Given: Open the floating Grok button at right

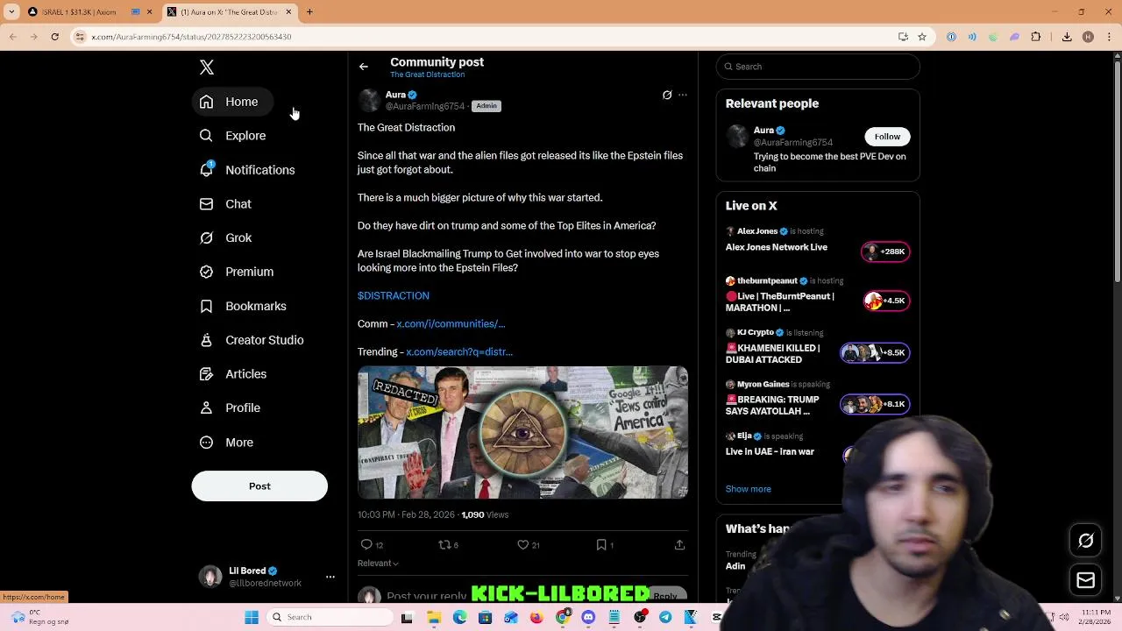Looking at the screenshot, I should pos(1086,541).
